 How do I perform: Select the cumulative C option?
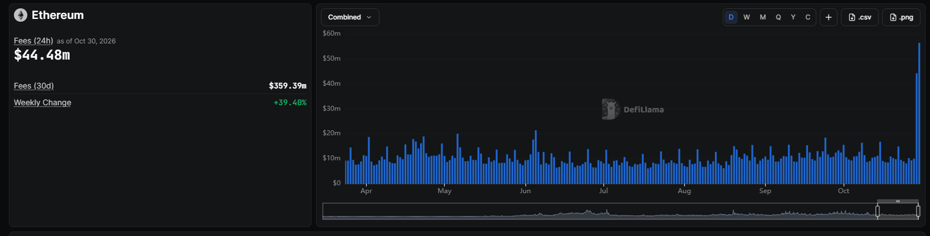click(808, 17)
